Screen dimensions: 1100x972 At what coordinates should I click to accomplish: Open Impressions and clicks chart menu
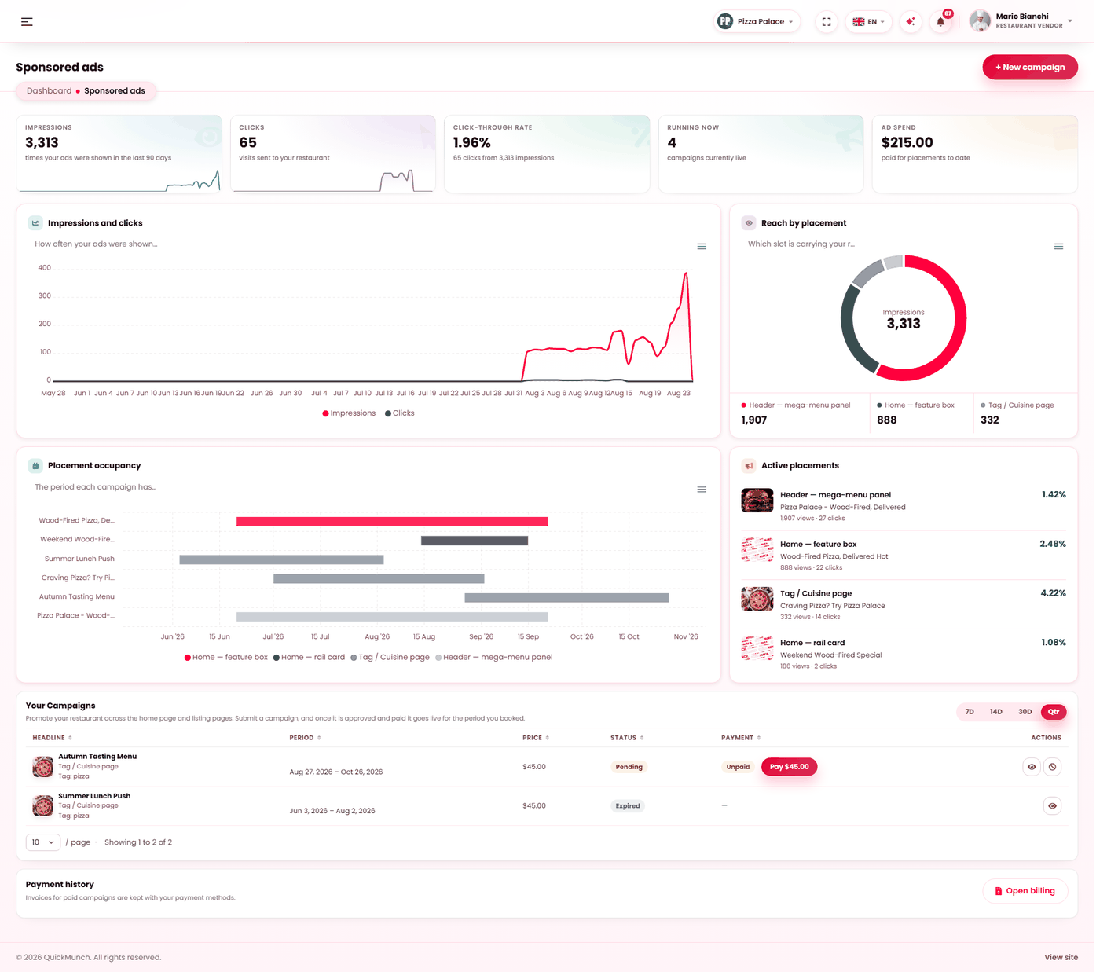702,247
